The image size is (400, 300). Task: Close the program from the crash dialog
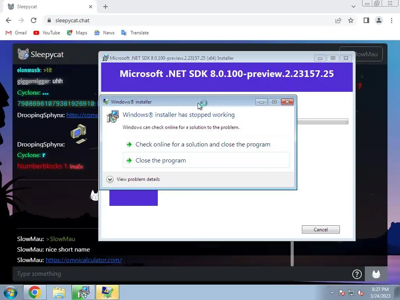206,160
